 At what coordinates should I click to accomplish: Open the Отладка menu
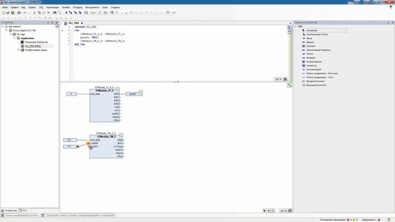77,7
